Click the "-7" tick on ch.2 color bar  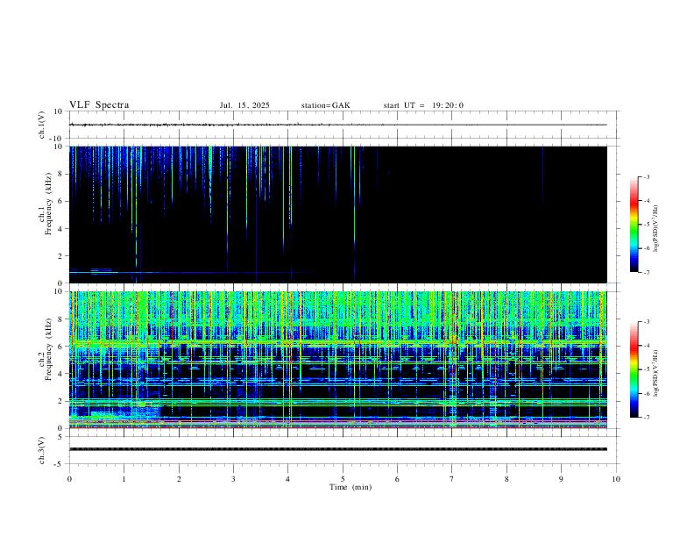[x=647, y=417]
